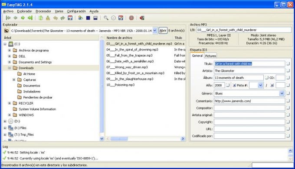Apply Título to all files button
This screenshot has height=169, width=295.
[288, 64]
